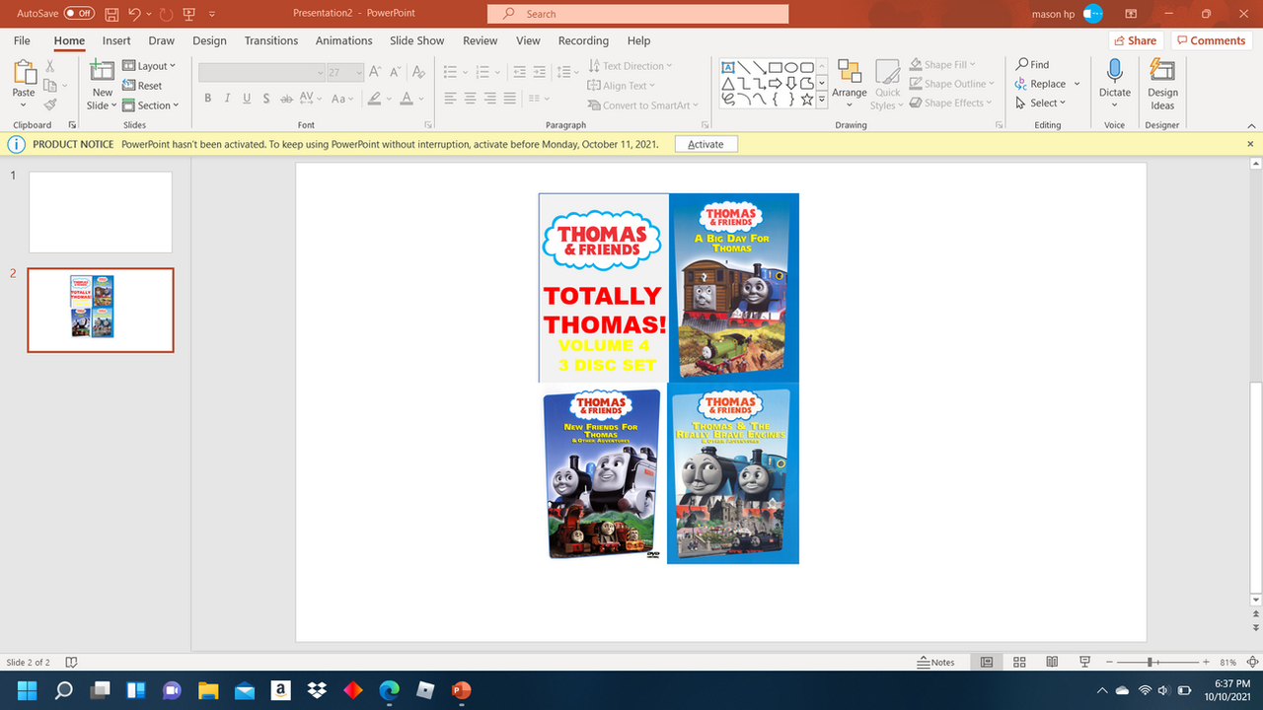This screenshot has height=710, width=1263.
Task: Click the spell check status icon
Action: point(71,662)
